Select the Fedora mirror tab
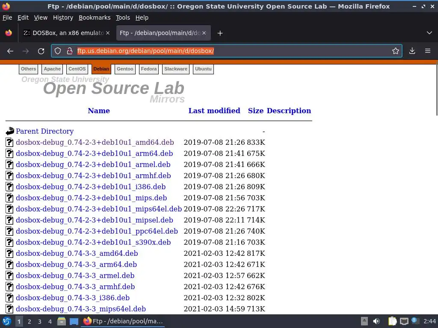438x328 pixels. coord(148,69)
